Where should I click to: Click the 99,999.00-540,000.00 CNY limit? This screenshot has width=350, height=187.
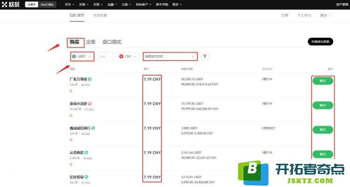(200, 109)
